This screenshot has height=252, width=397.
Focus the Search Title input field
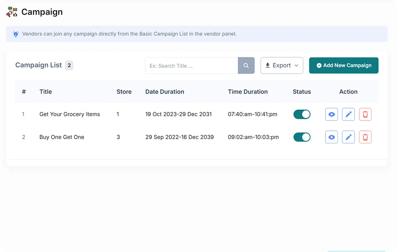(192, 65)
